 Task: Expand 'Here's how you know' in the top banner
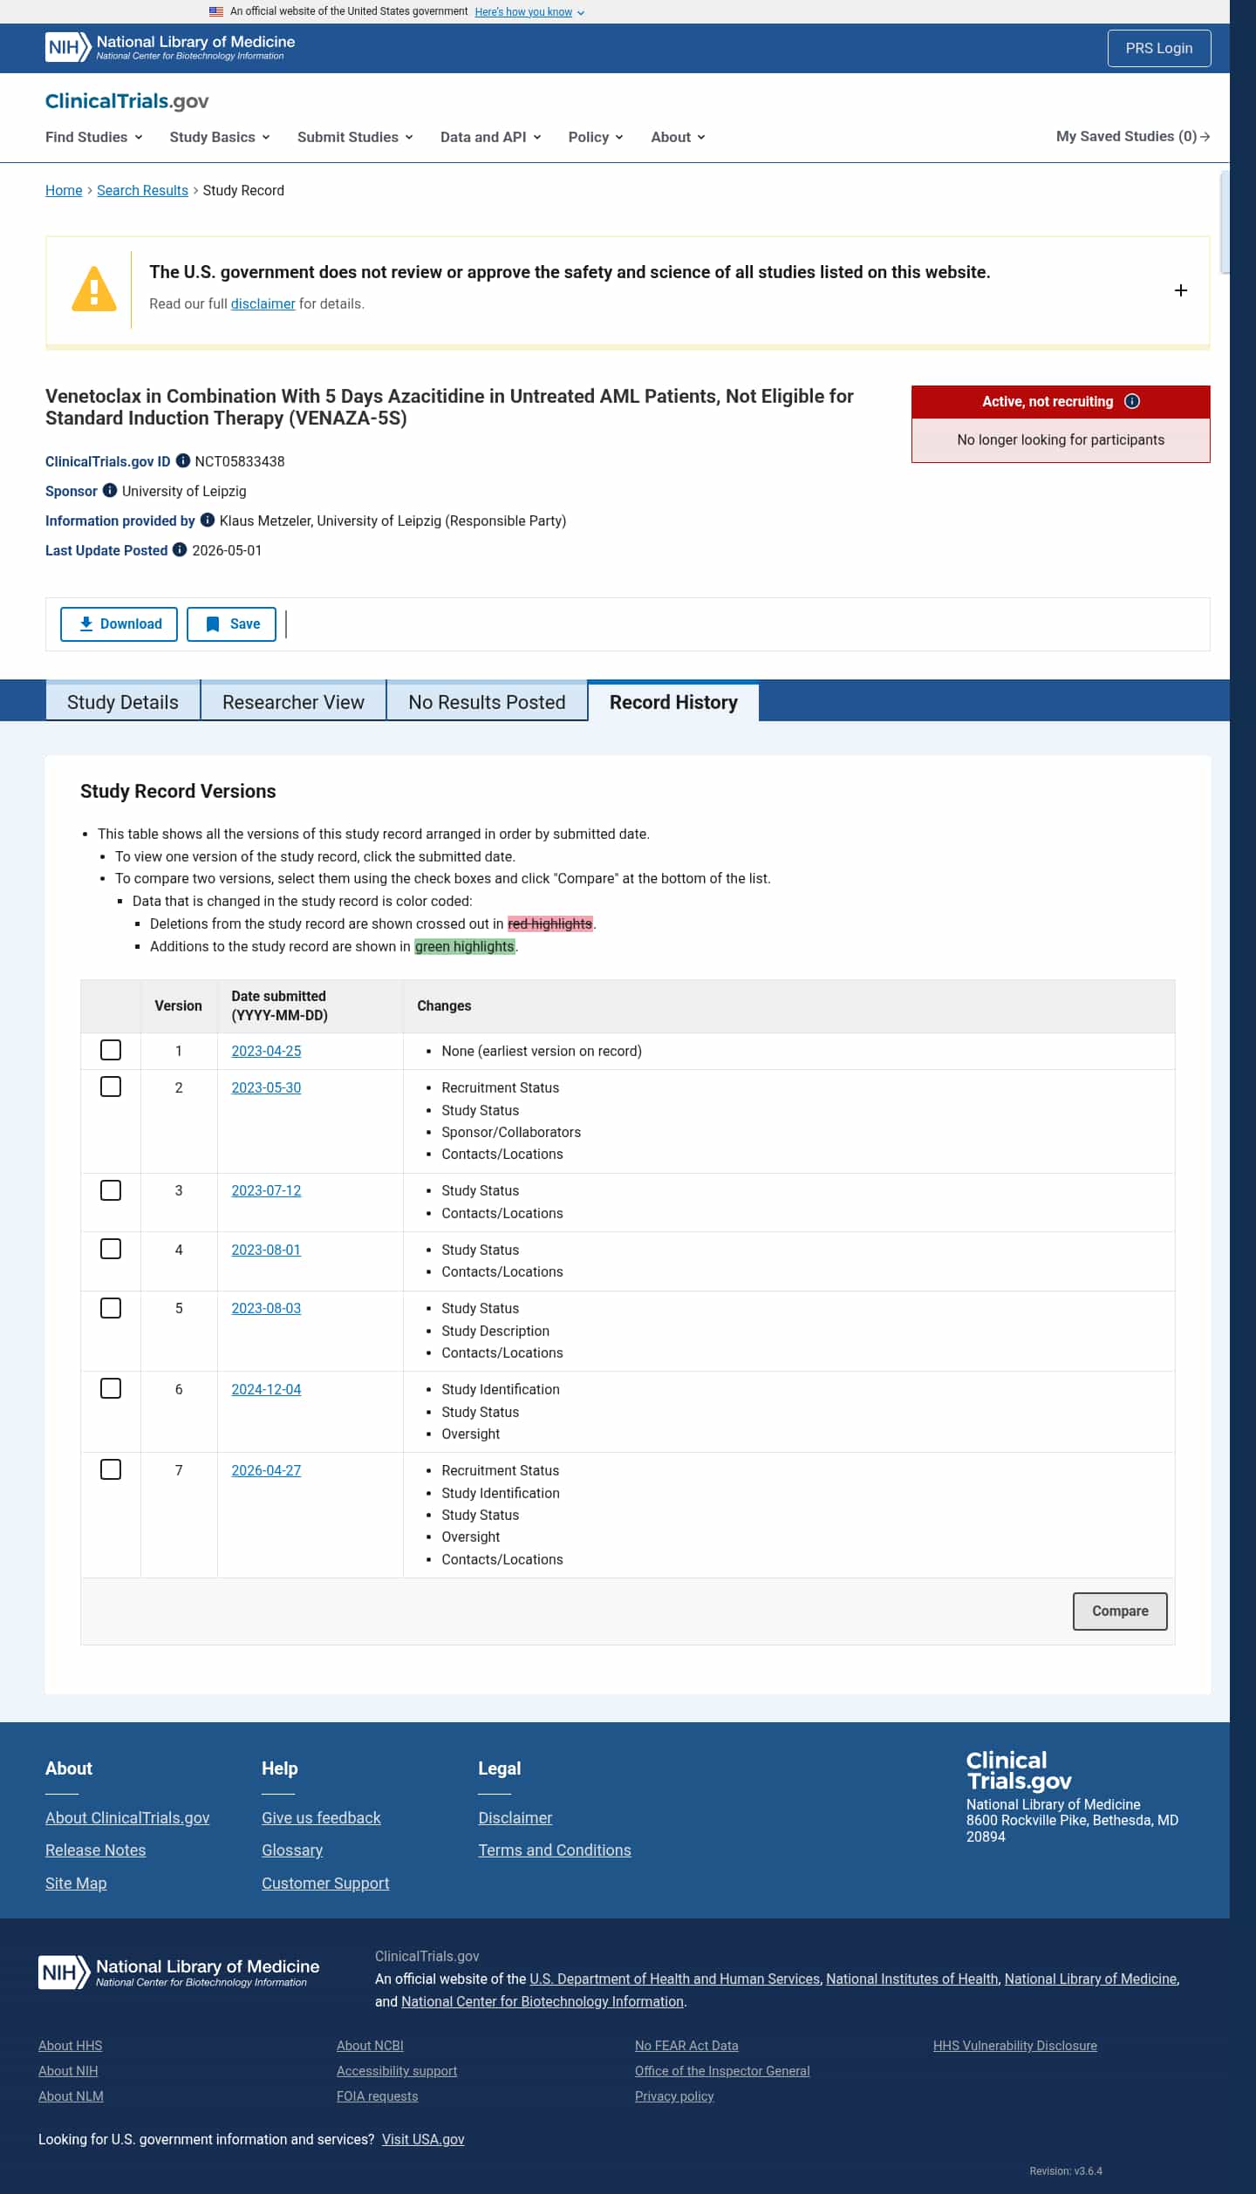(x=529, y=12)
